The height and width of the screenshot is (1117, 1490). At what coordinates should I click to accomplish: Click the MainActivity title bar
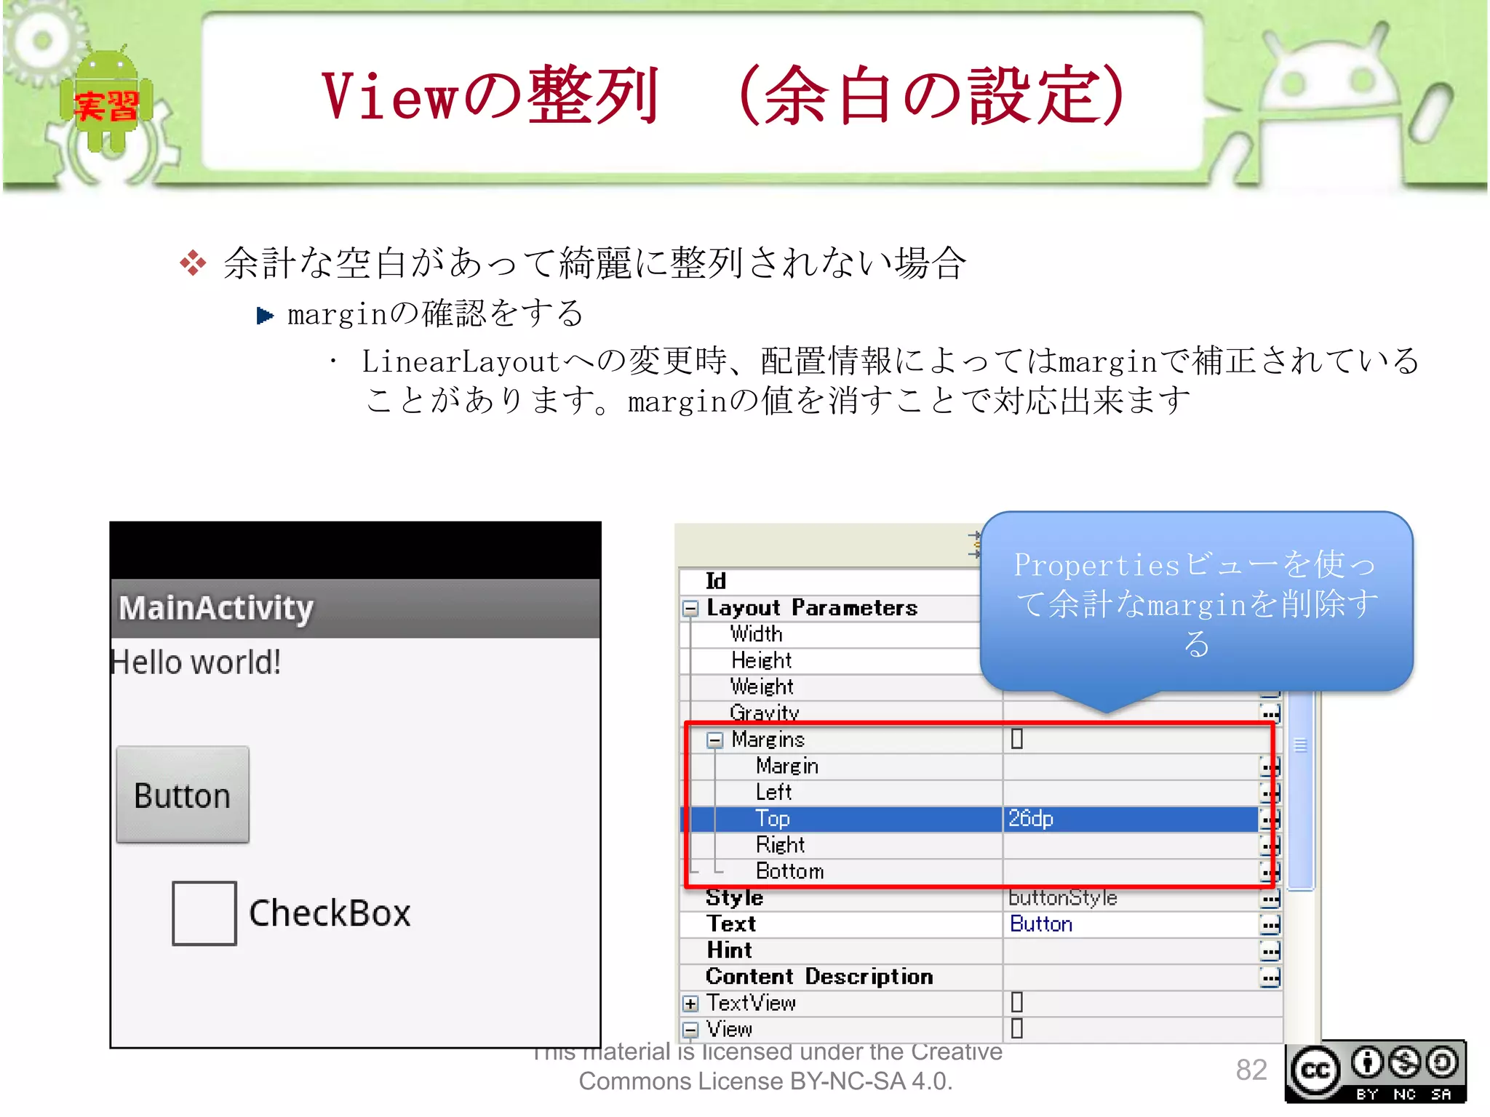click(x=356, y=608)
